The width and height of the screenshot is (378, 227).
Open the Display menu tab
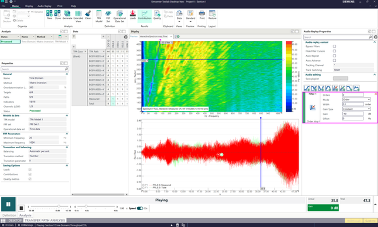click(29, 6)
